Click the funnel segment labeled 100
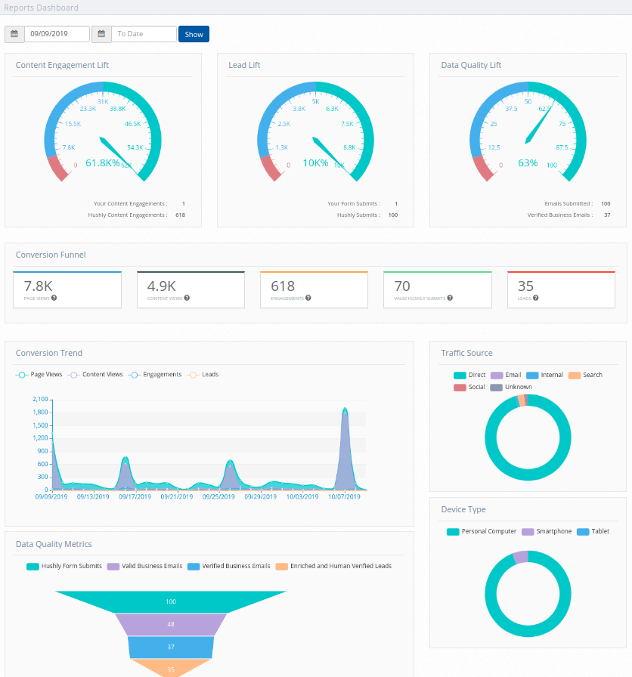 click(x=171, y=601)
